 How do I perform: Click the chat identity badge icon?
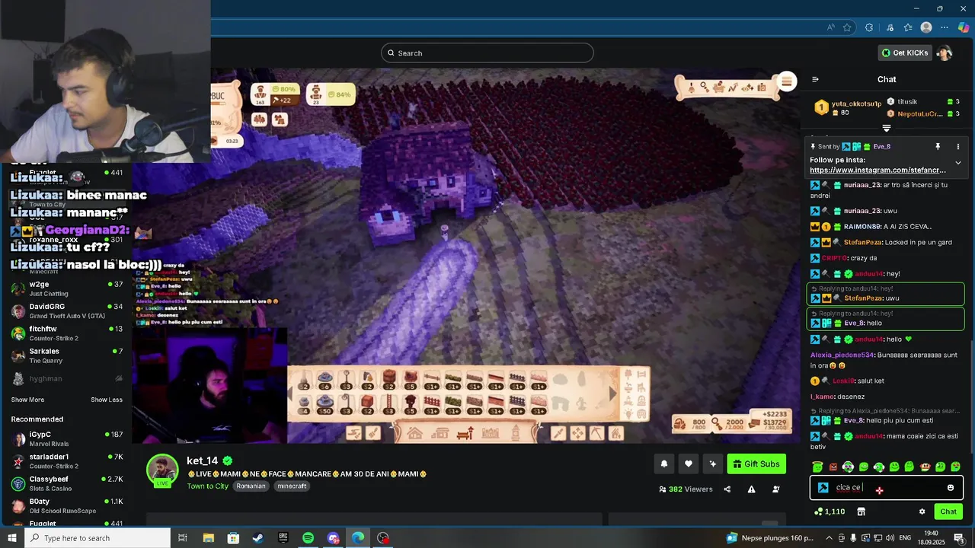pyautogui.click(x=823, y=488)
